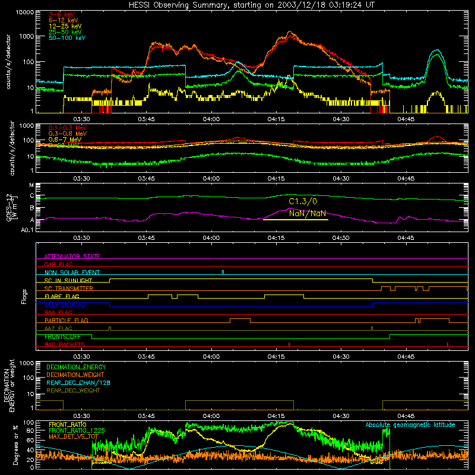
Task: Click the FRONTS_OFF flag label
Action: pos(62,337)
